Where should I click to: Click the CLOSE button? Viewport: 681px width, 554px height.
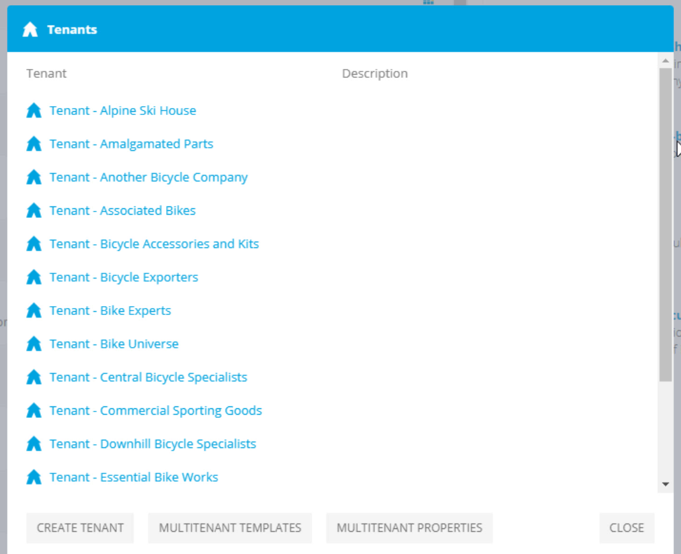(x=627, y=528)
